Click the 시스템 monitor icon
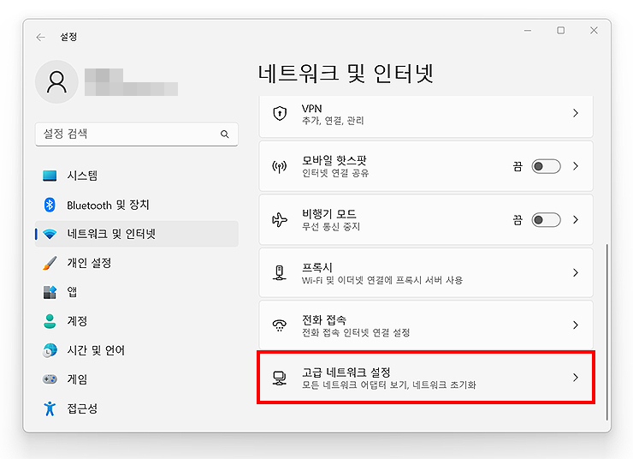 50,176
